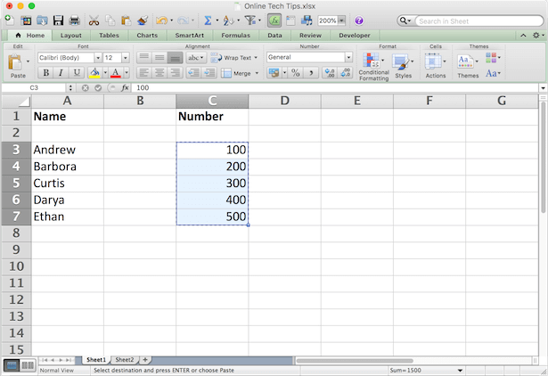
Task: Click the Merge button
Action: coord(236,73)
